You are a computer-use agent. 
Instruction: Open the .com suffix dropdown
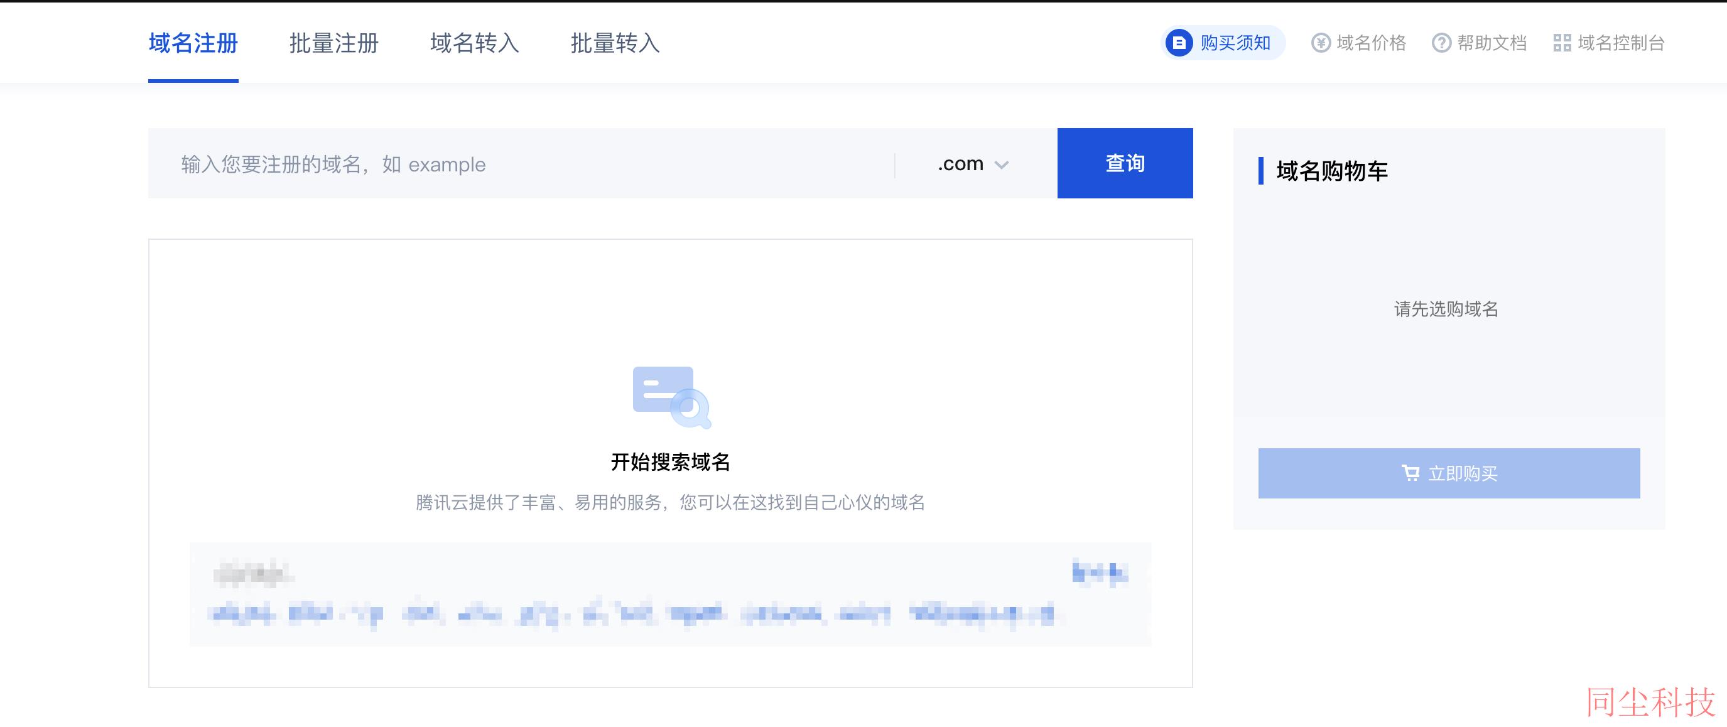pyautogui.click(x=973, y=163)
